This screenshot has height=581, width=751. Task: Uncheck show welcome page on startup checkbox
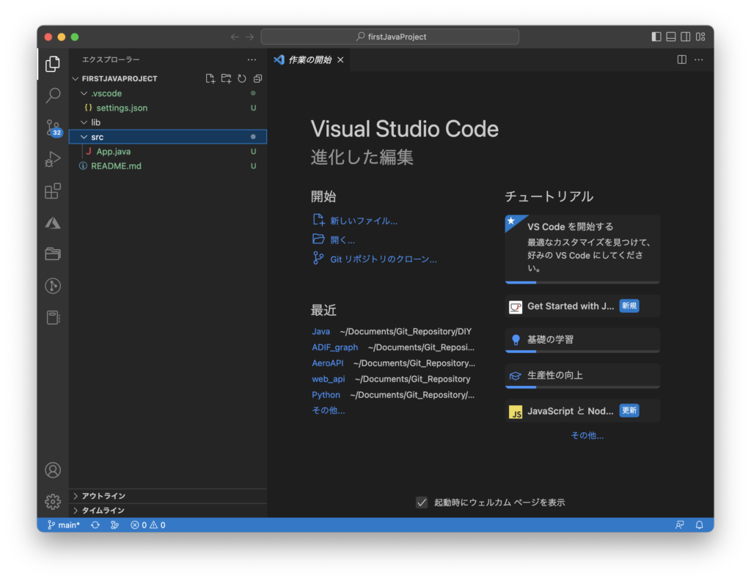click(422, 502)
